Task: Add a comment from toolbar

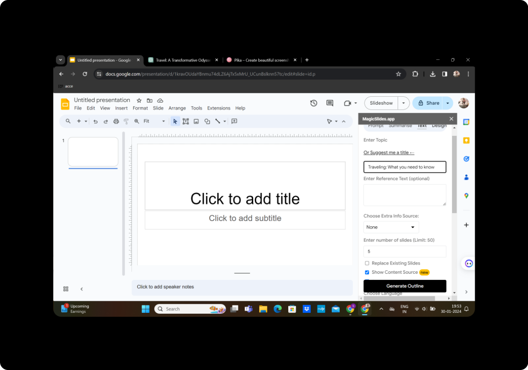Action: [234, 121]
